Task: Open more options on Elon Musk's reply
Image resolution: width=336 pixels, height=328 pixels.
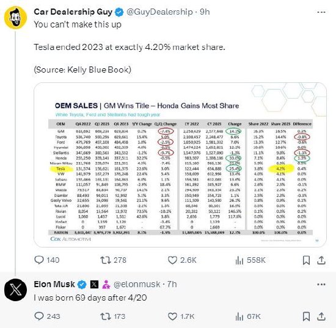Action: [x=321, y=284]
